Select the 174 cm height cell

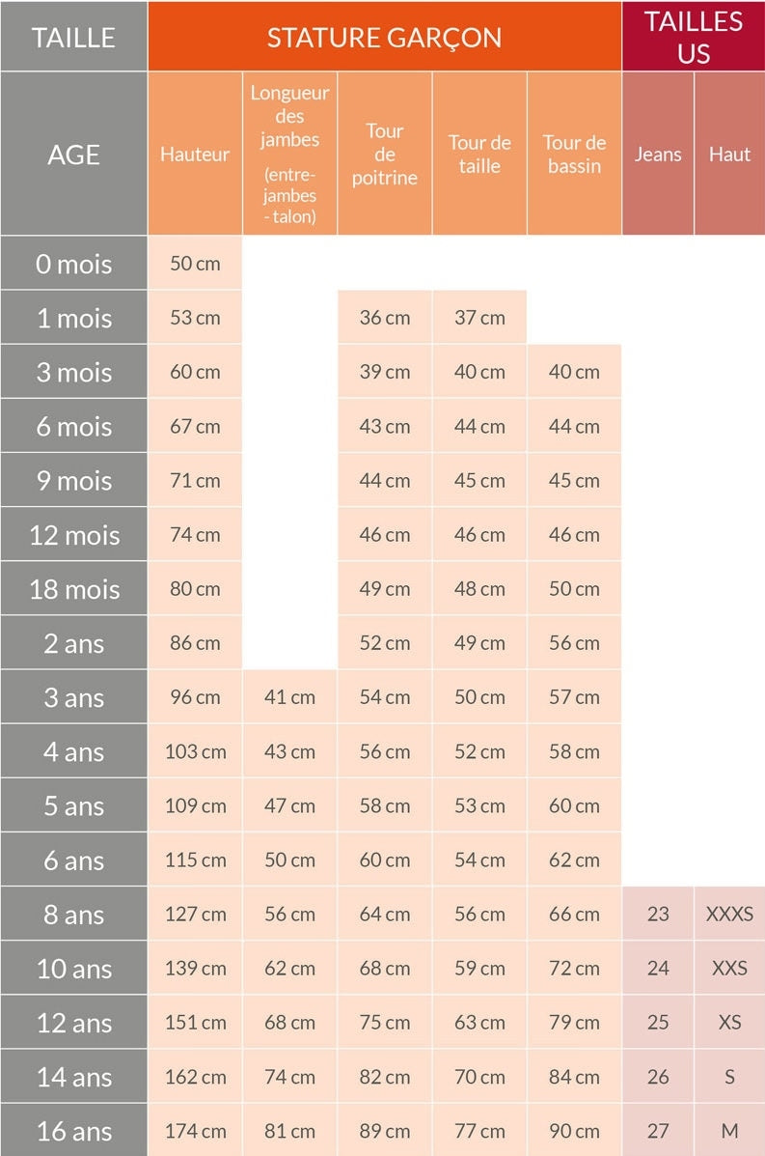tap(195, 1131)
